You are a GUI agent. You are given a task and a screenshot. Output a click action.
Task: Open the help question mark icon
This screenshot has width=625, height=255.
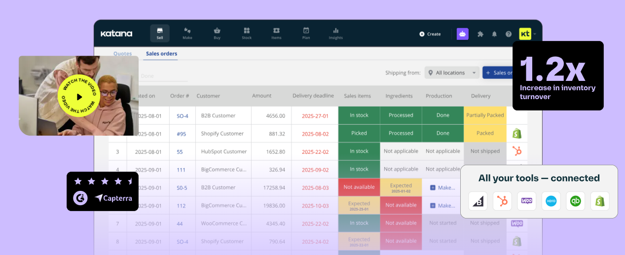click(x=509, y=34)
